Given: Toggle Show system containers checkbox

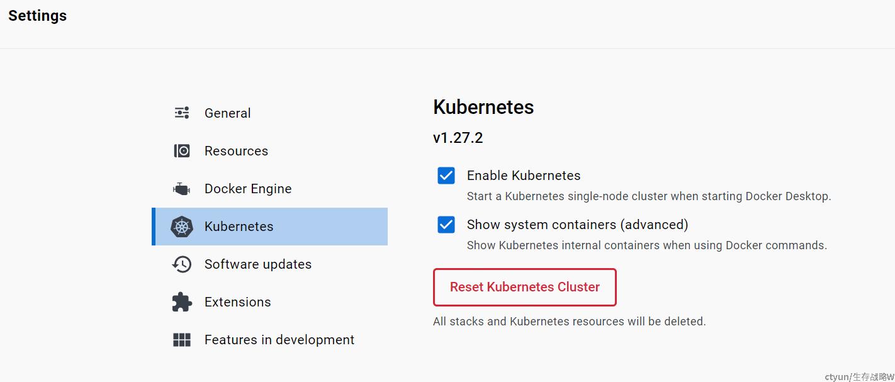Looking at the screenshot, I should pos(446,225).
